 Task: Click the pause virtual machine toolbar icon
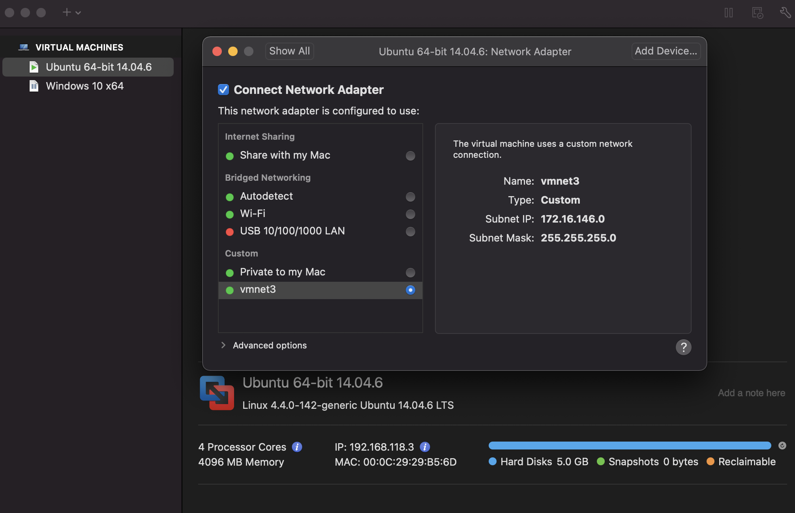tap(729, 13)
